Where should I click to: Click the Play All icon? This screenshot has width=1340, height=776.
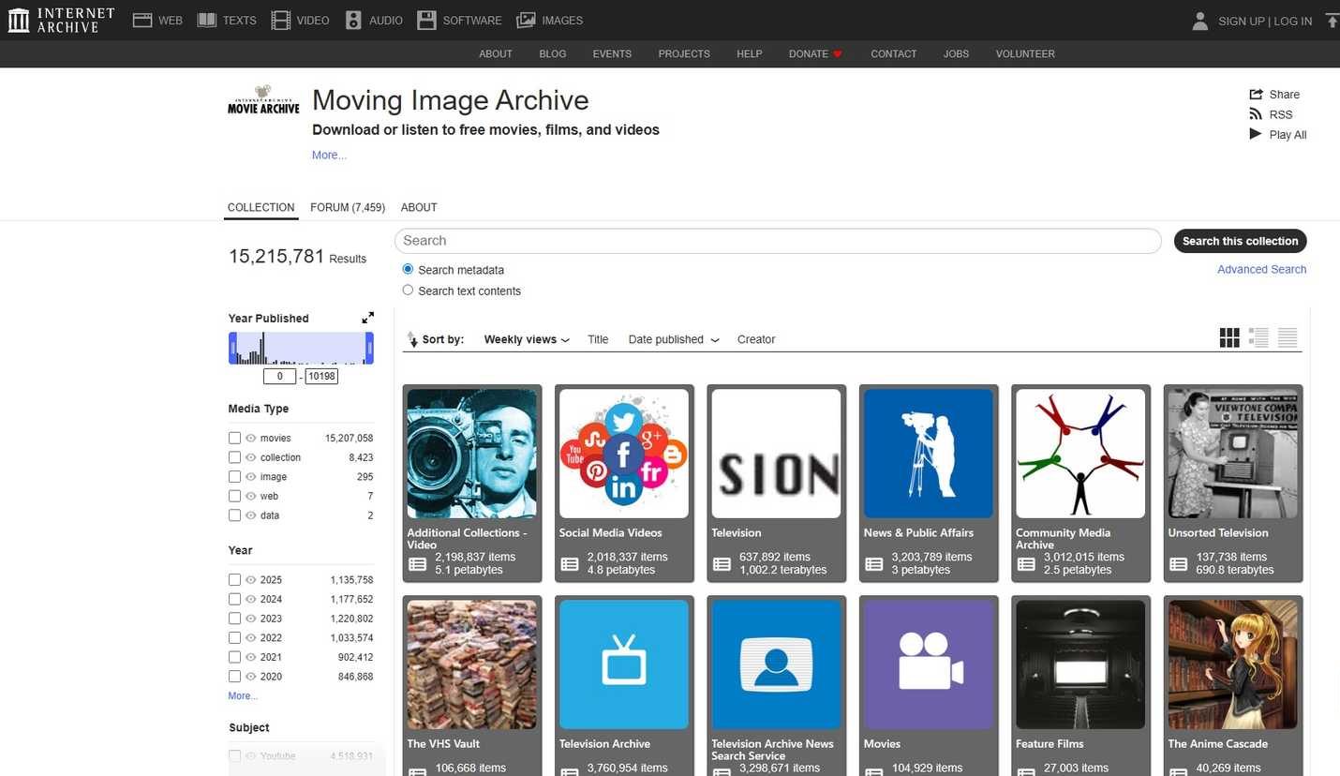tap(1256, 134)
